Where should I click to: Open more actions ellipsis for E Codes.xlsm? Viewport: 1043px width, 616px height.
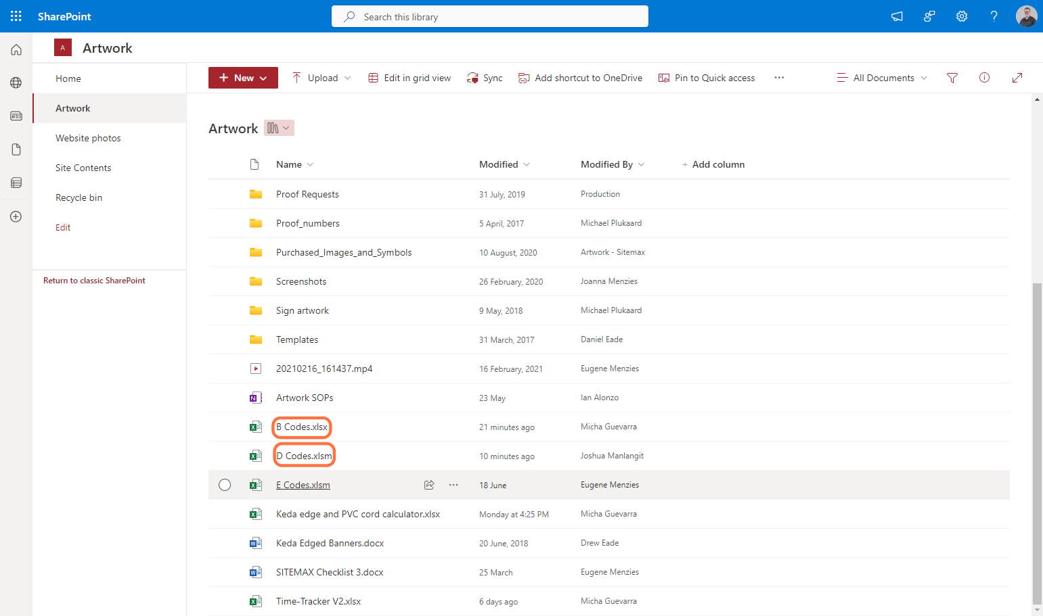click(x=453, y=485)
